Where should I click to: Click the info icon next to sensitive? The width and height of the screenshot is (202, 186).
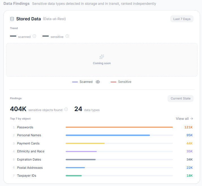coord(67,36)
